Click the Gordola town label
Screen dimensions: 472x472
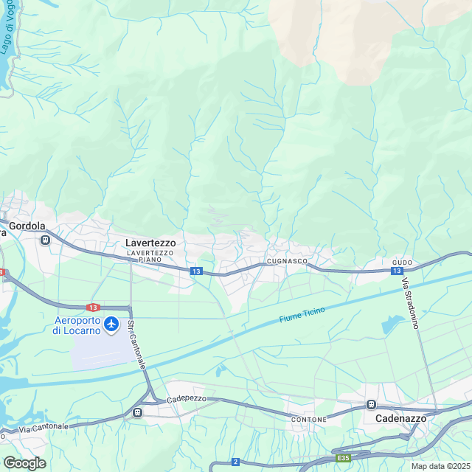point(27,226)
